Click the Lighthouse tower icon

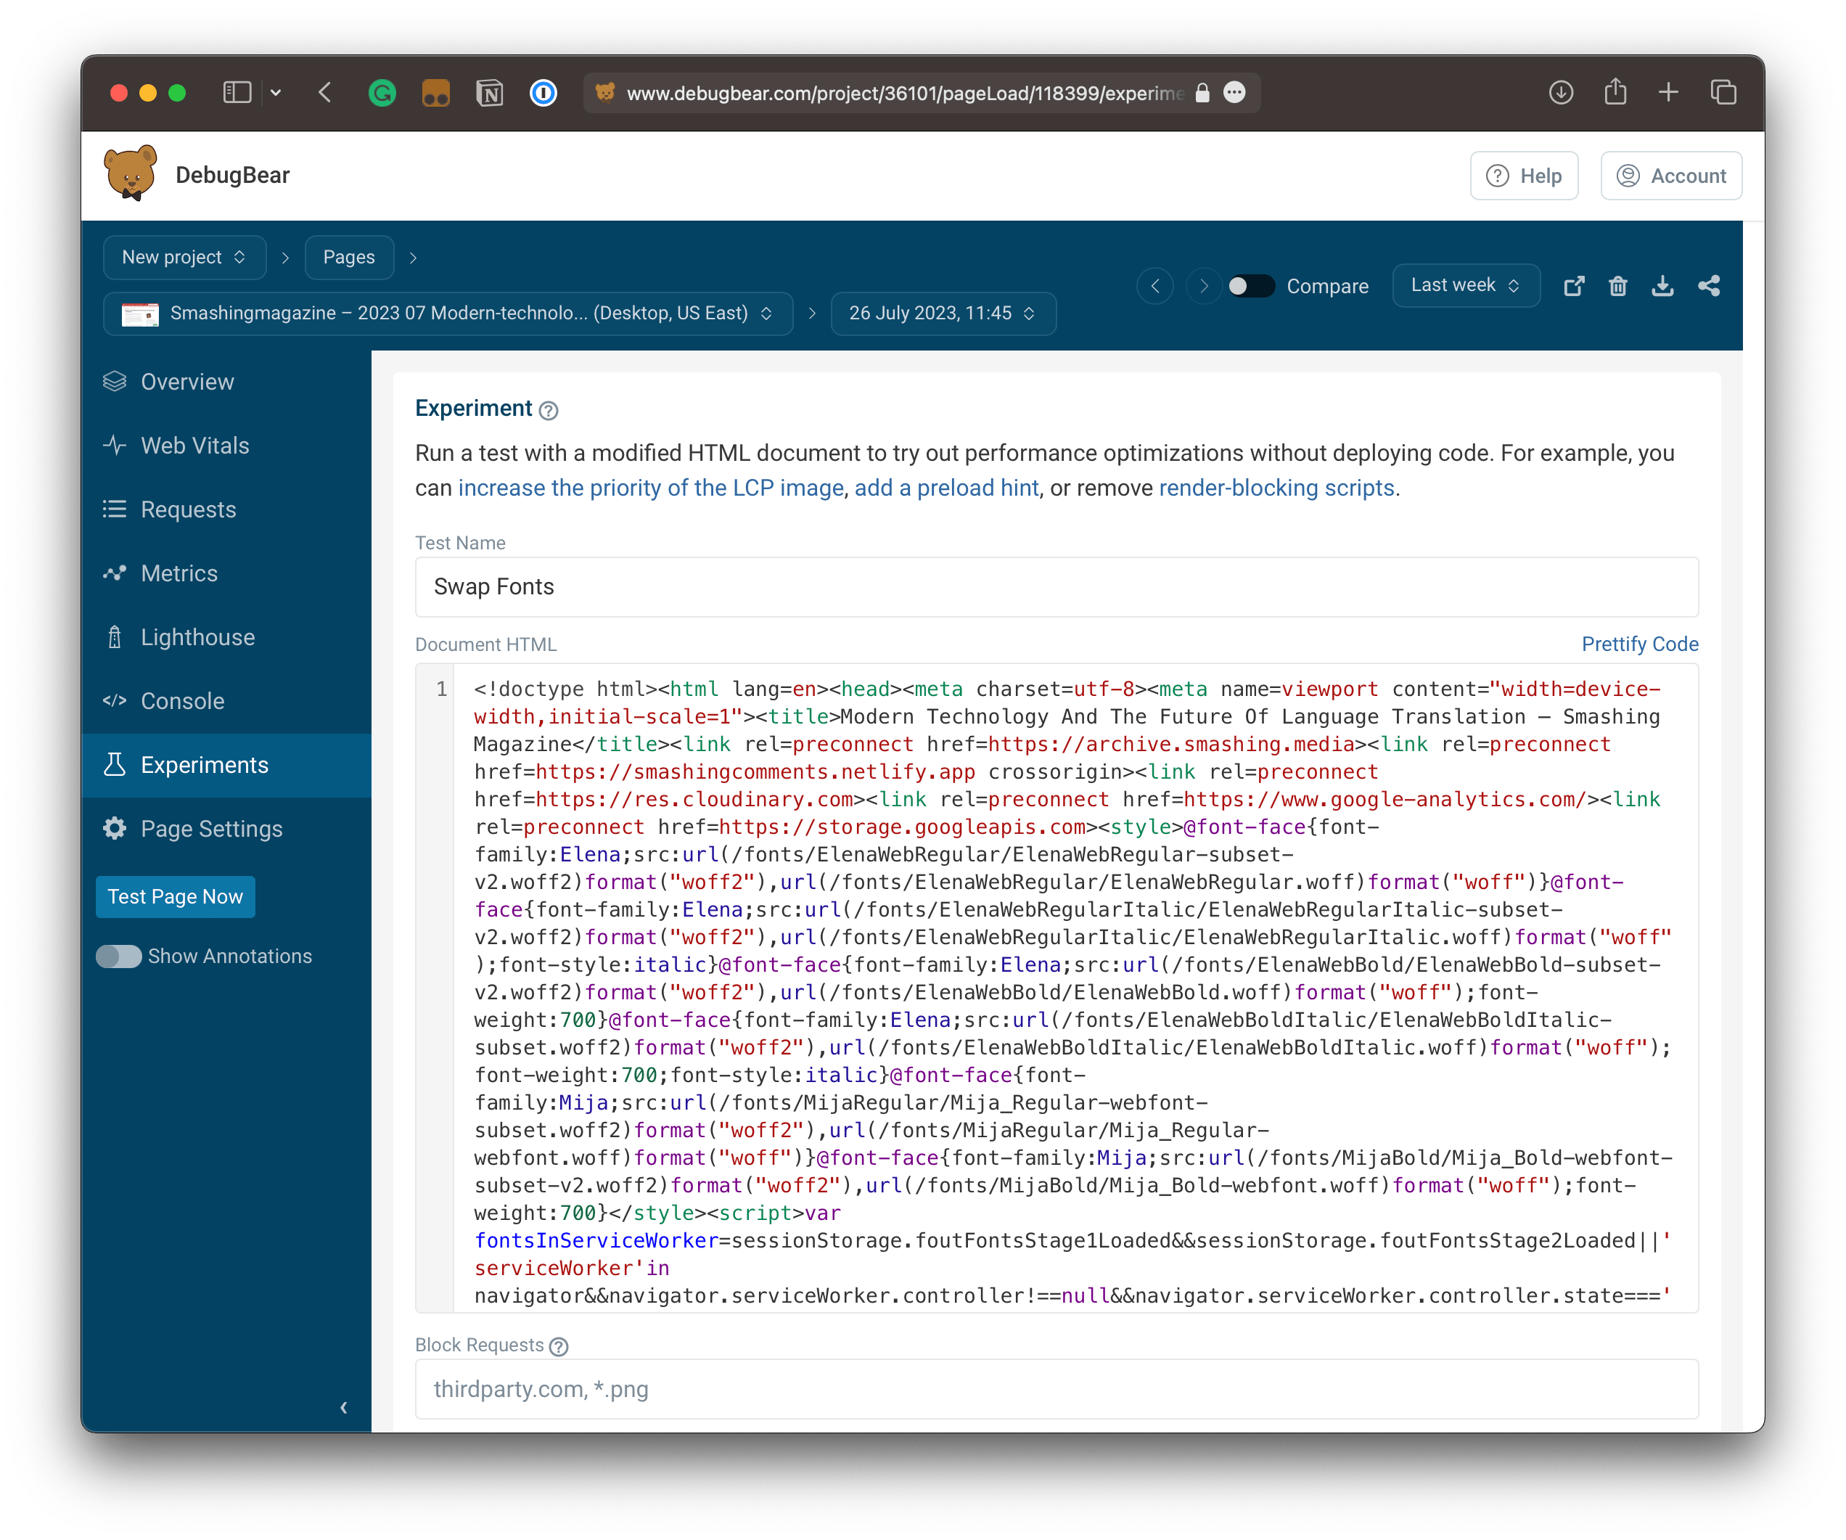pos(115,636)
